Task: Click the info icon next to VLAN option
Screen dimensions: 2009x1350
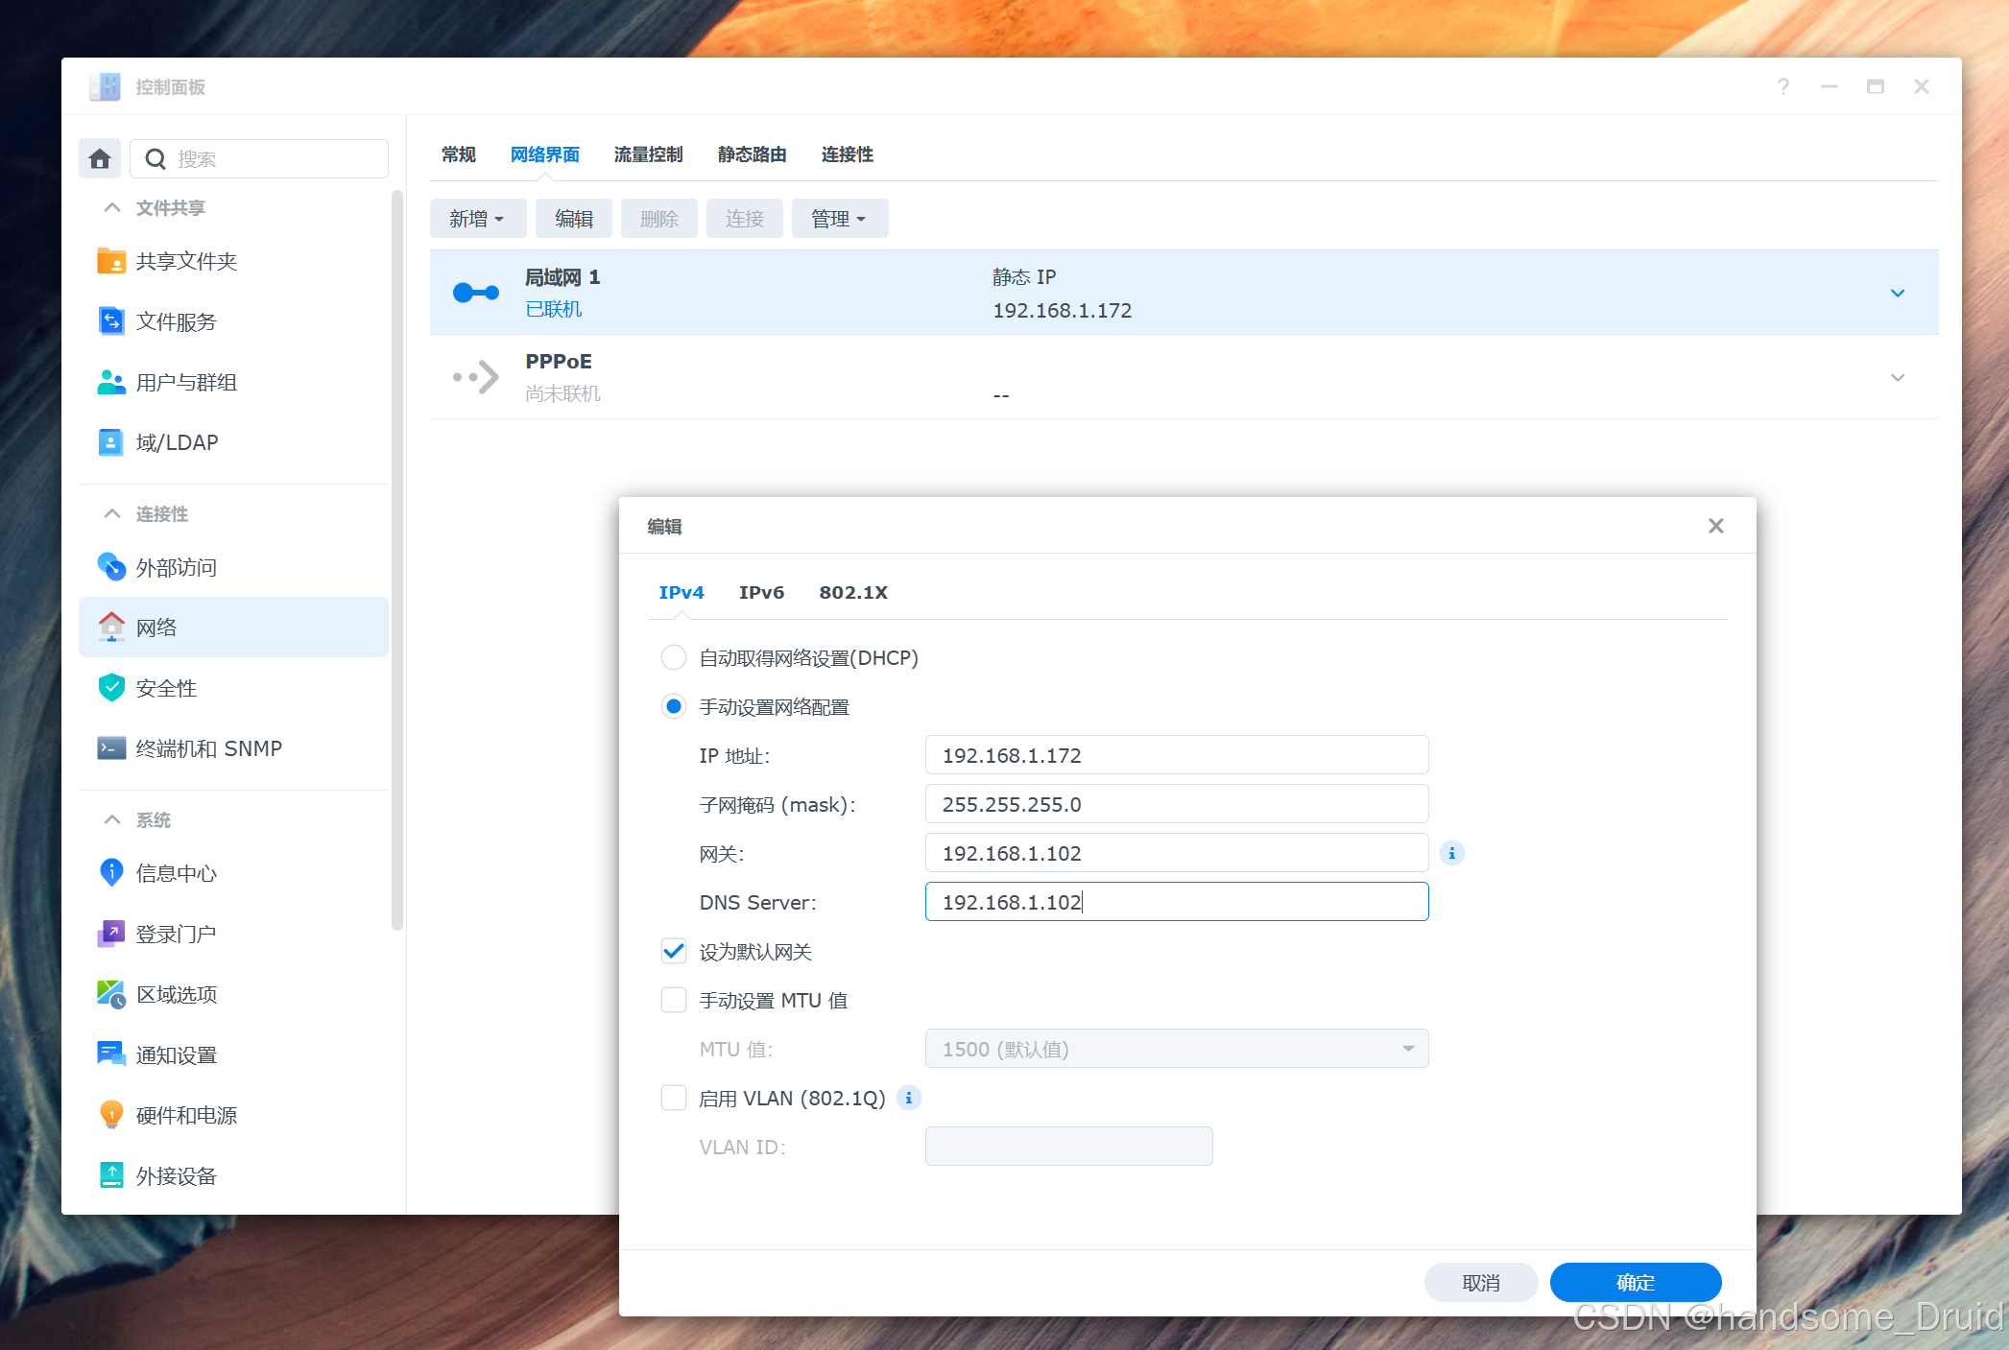Action: [x=908, y=1098]
